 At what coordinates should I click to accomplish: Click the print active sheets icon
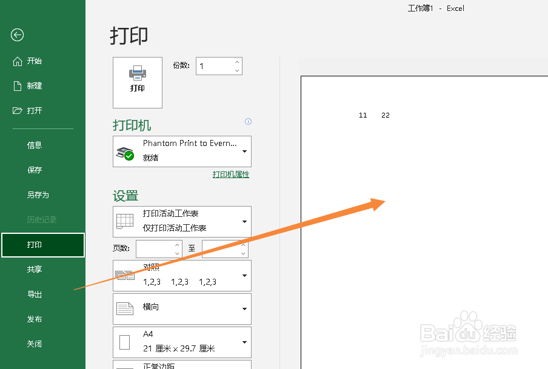pyautogui.click(x=125, y=221)
